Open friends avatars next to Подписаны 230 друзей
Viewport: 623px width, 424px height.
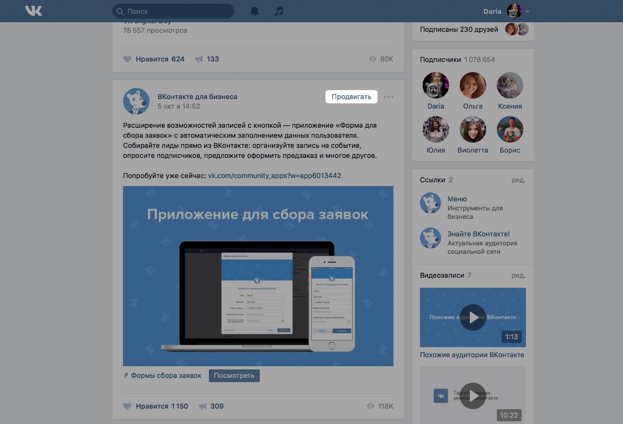(x=516, y=29)
